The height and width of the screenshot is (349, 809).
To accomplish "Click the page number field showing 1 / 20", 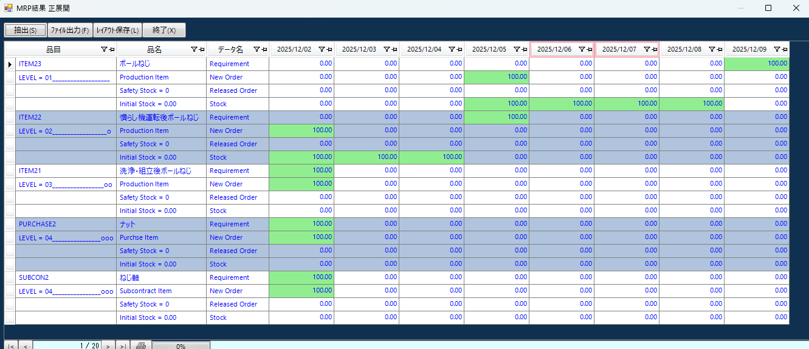I will (67, 345).
